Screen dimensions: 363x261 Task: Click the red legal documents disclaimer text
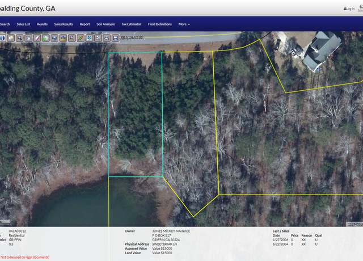[x=25, y=257]
